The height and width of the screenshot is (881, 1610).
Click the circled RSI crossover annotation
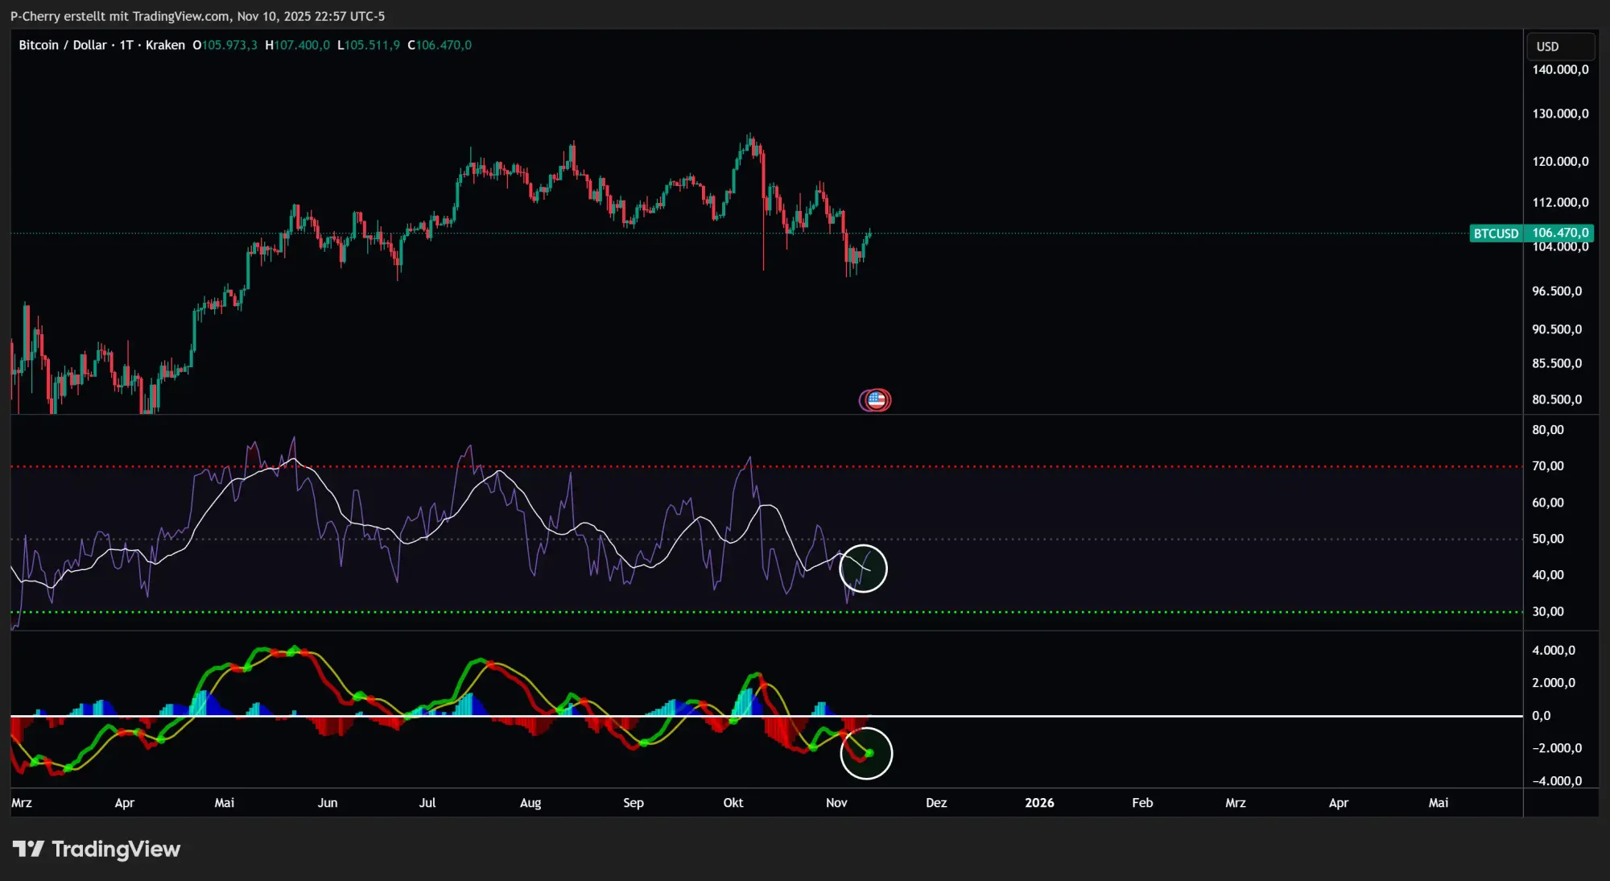click(x=863, y=568)
